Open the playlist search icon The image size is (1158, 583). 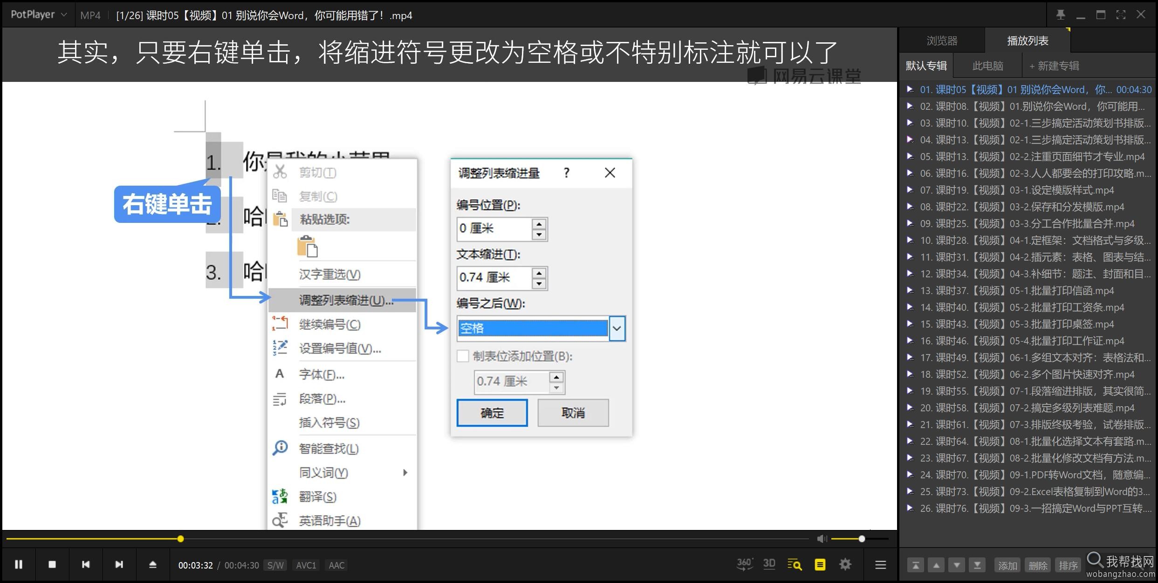click(x=795, y=564)
